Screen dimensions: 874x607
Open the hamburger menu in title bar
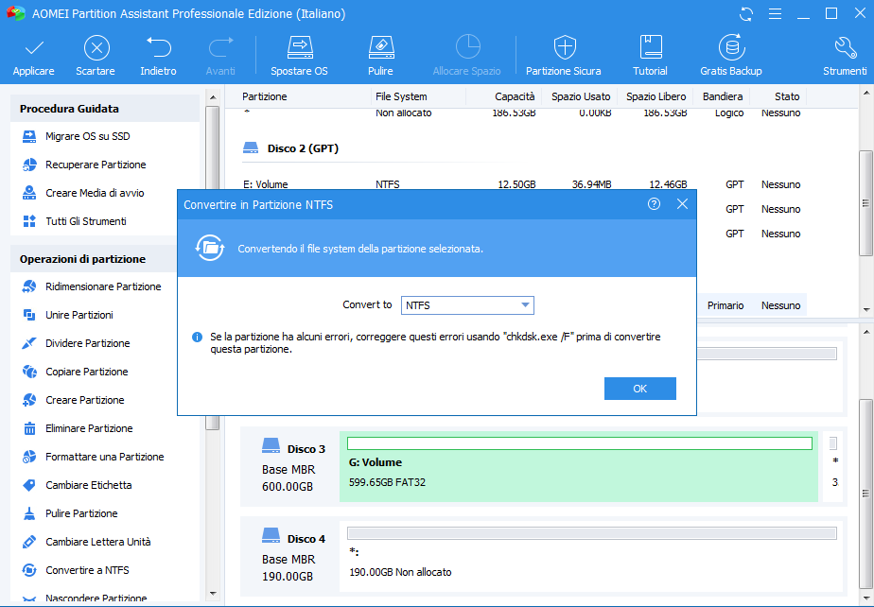(775, 14)
